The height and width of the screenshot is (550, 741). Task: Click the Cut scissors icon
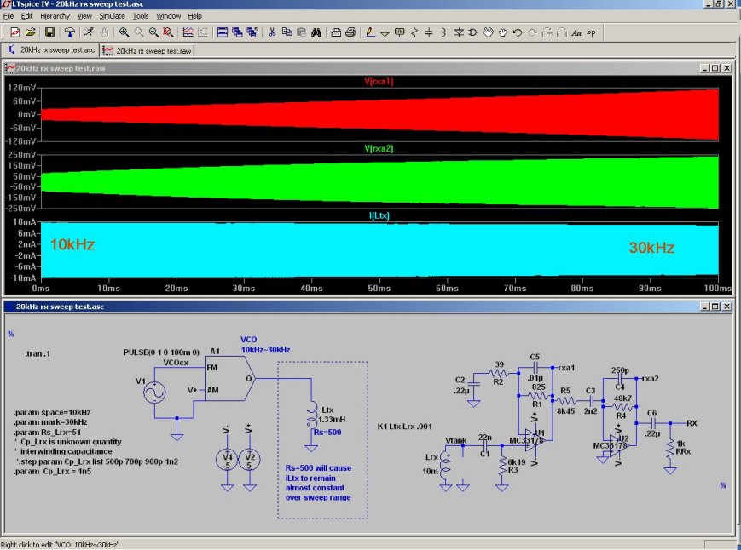(x=272, y=32)
